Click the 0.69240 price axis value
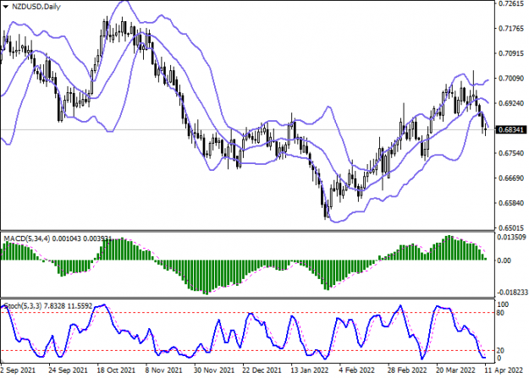This screenshot has height=378, width=529. tap(511, 103)
